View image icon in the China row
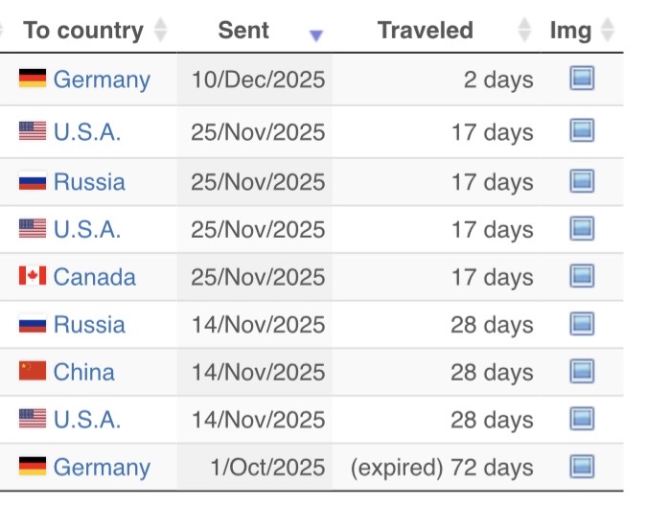Screen dimensions: 647x507 pos(582,372)
